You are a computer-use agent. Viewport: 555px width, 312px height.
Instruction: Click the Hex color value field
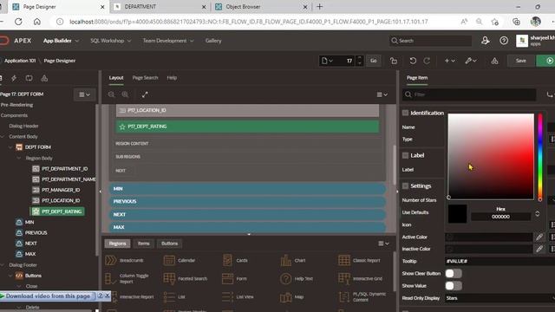(500, 217)
